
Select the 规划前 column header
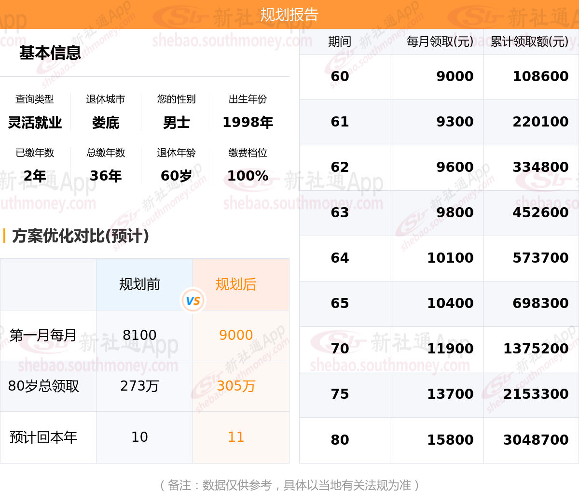pos(139,284)
